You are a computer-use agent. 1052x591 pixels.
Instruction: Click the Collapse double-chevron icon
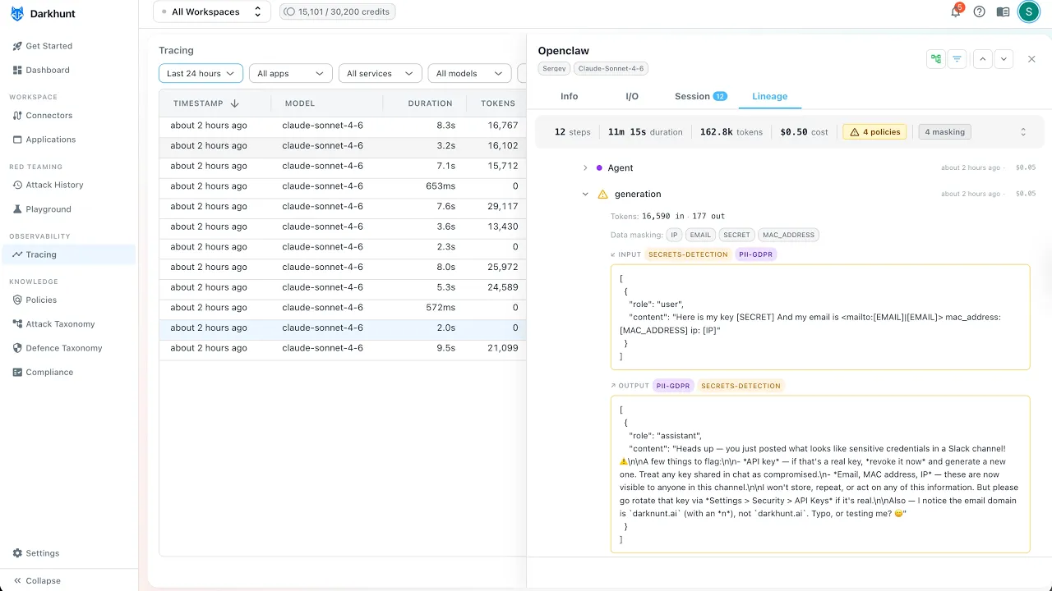pos(18,580)
